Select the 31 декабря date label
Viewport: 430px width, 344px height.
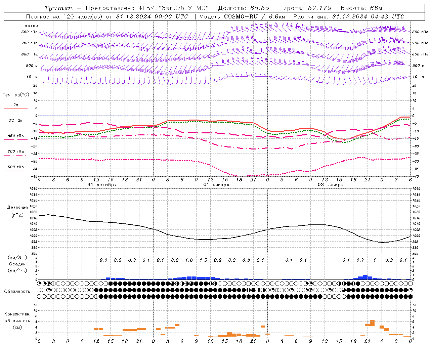coord(102,185)
